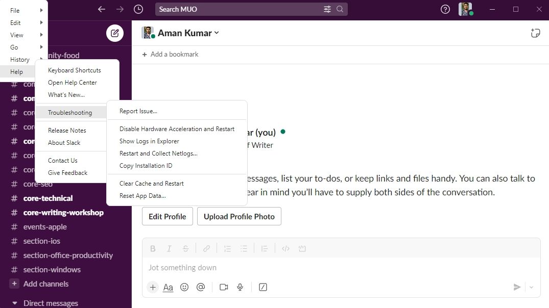Open the user avatar in title bar
The height and width of the screenshot is (308, 549).
[466, 9]
